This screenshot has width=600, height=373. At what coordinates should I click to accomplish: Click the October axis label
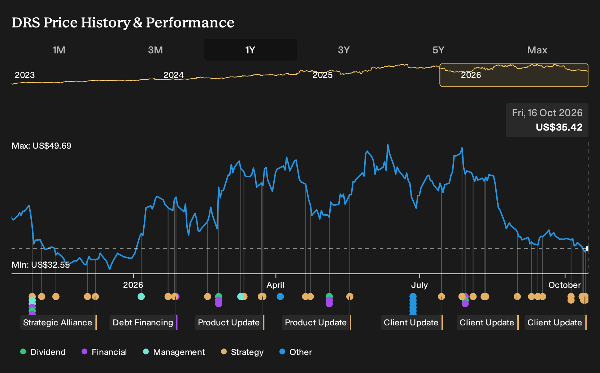[565, 285]
